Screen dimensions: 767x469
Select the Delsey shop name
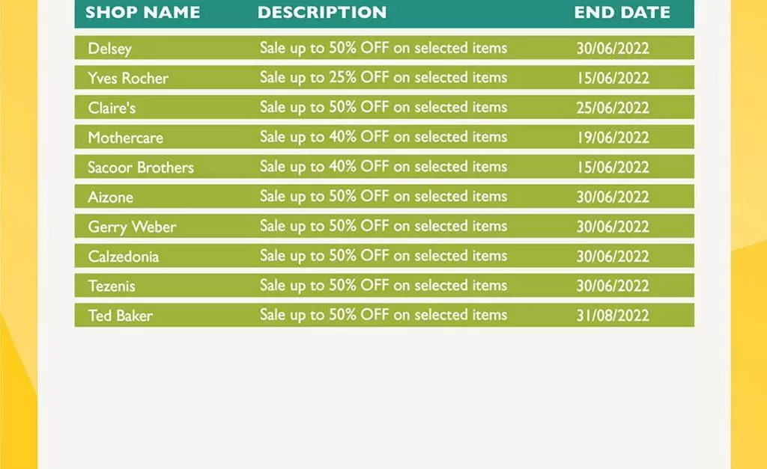tap(109, 49)
